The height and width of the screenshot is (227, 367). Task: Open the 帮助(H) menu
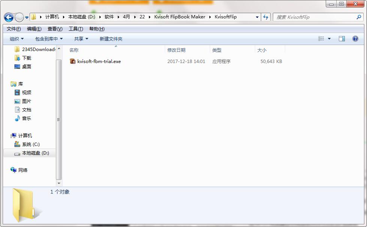coord(97,29)
